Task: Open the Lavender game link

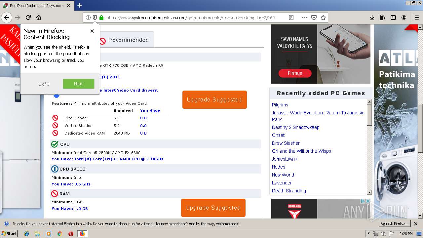Action: [x=282, y=183]
